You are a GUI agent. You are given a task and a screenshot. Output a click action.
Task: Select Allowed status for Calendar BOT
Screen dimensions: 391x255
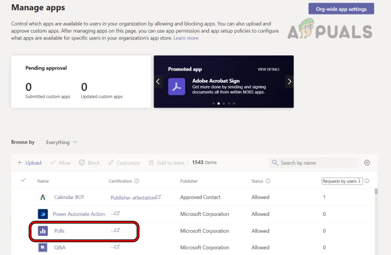[260, 197]
